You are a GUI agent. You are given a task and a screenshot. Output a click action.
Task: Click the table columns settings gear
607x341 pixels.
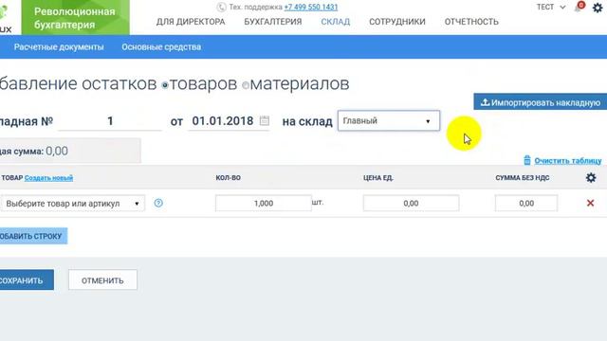[x=591, y=177]
